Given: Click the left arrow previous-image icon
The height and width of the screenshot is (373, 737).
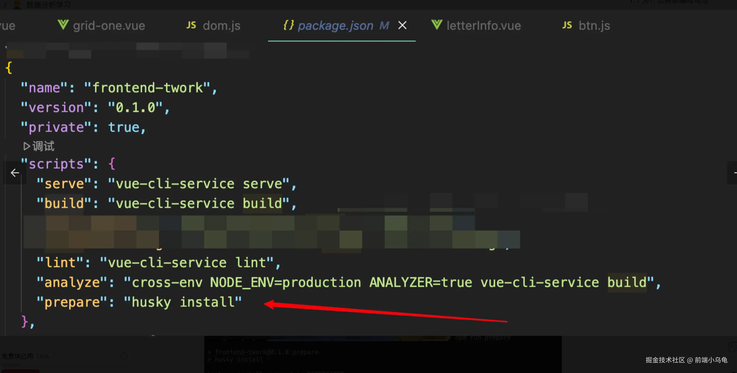Looking at the screenshot, I should click(x=15, y=172).
